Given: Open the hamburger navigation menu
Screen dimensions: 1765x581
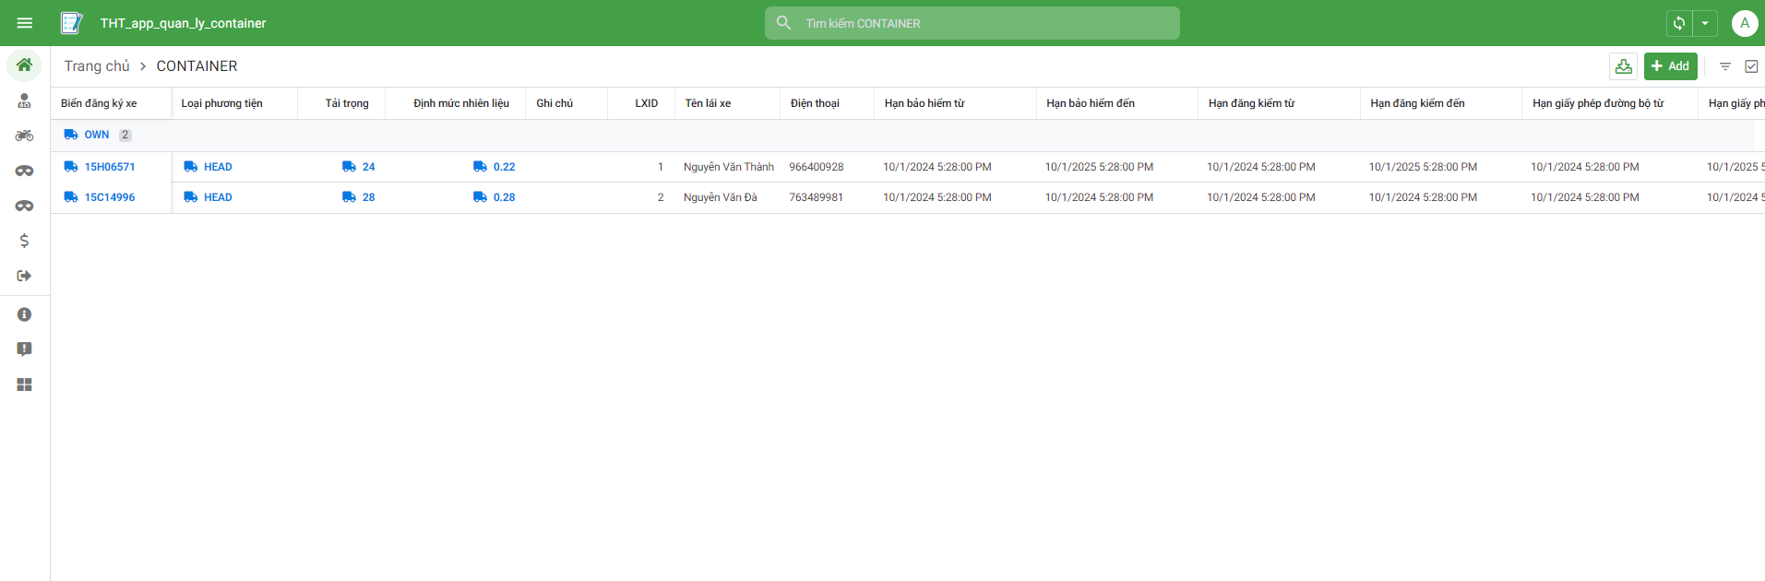Looking at the screenshot, I should click(x=25, y=23).
